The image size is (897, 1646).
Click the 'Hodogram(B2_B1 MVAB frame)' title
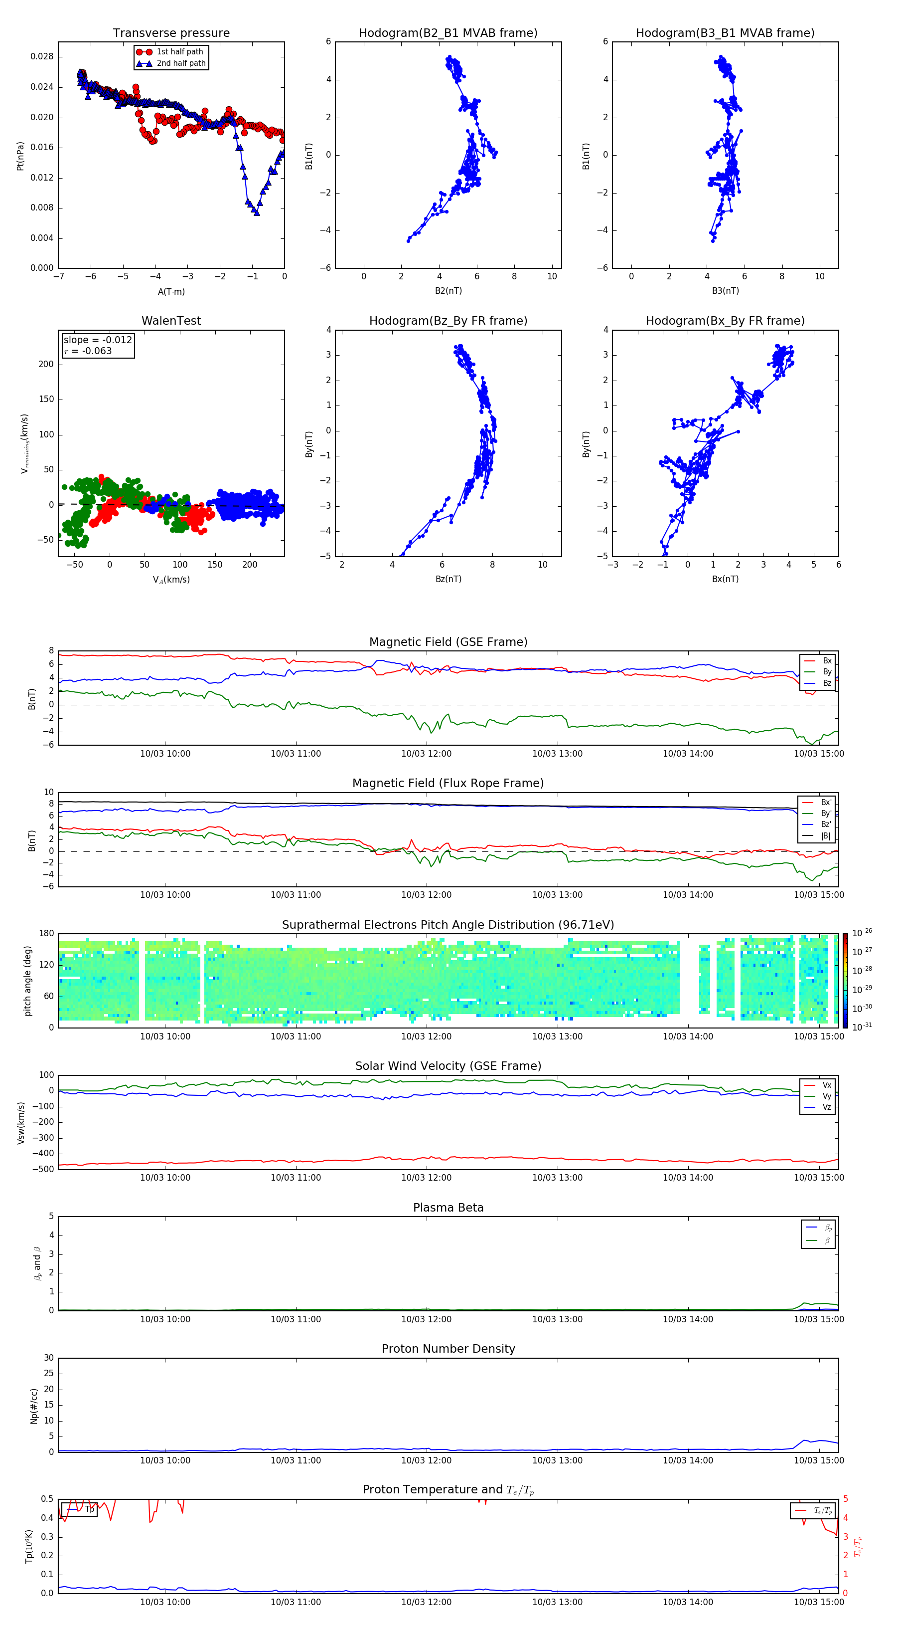click(448, 32)
